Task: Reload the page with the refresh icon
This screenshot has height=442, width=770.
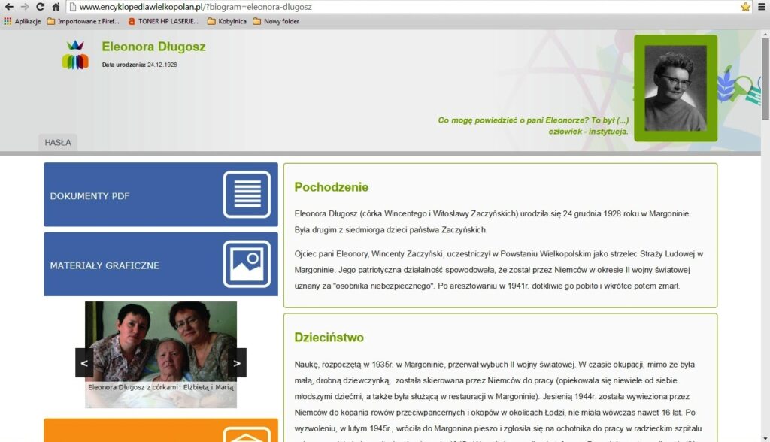Action: (41, 7)
